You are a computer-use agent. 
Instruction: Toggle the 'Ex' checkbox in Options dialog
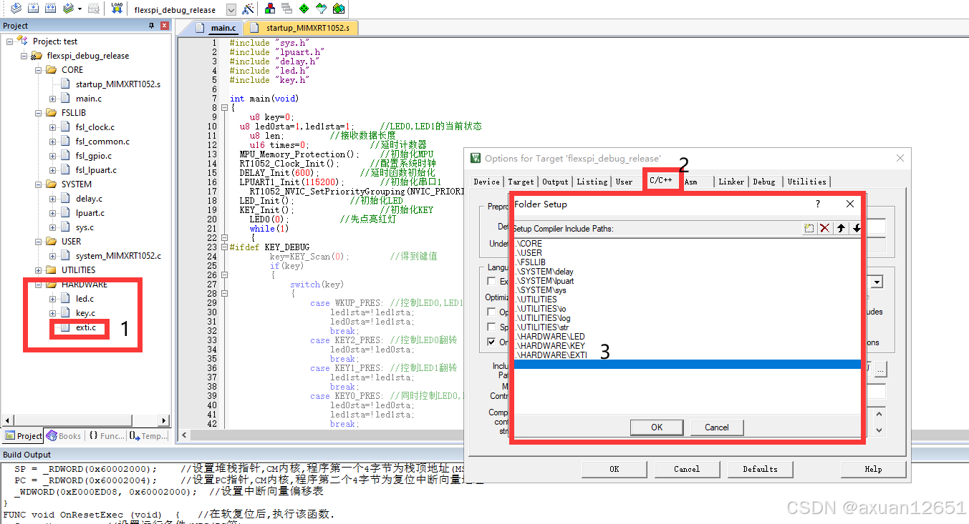coord(491,282)
